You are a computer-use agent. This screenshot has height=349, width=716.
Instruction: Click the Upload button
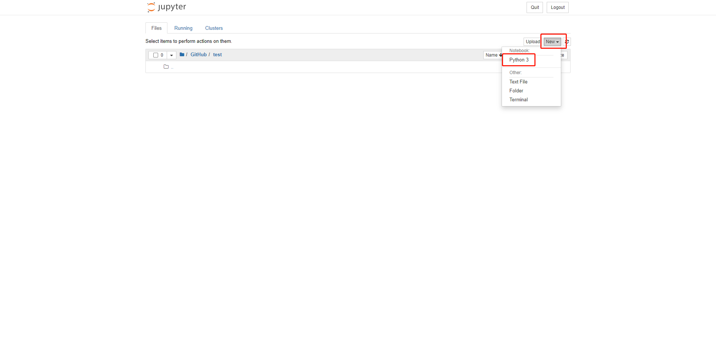[x=533, y=42]
